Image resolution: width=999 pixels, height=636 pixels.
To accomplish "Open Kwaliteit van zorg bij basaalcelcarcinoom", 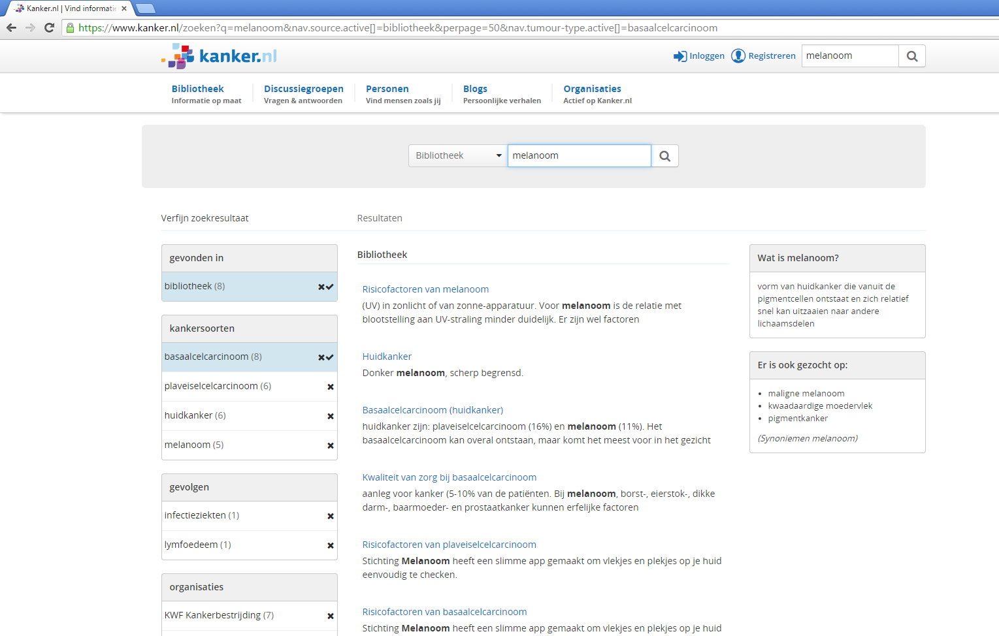I will pos(450,477).
